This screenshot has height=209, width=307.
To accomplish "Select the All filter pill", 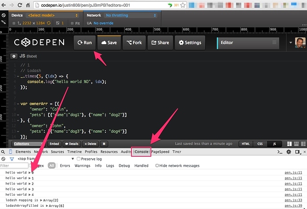I will click(x=52, y=166).
